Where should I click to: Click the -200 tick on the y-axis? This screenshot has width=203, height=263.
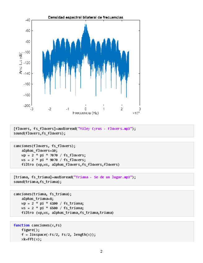point(27,105)
